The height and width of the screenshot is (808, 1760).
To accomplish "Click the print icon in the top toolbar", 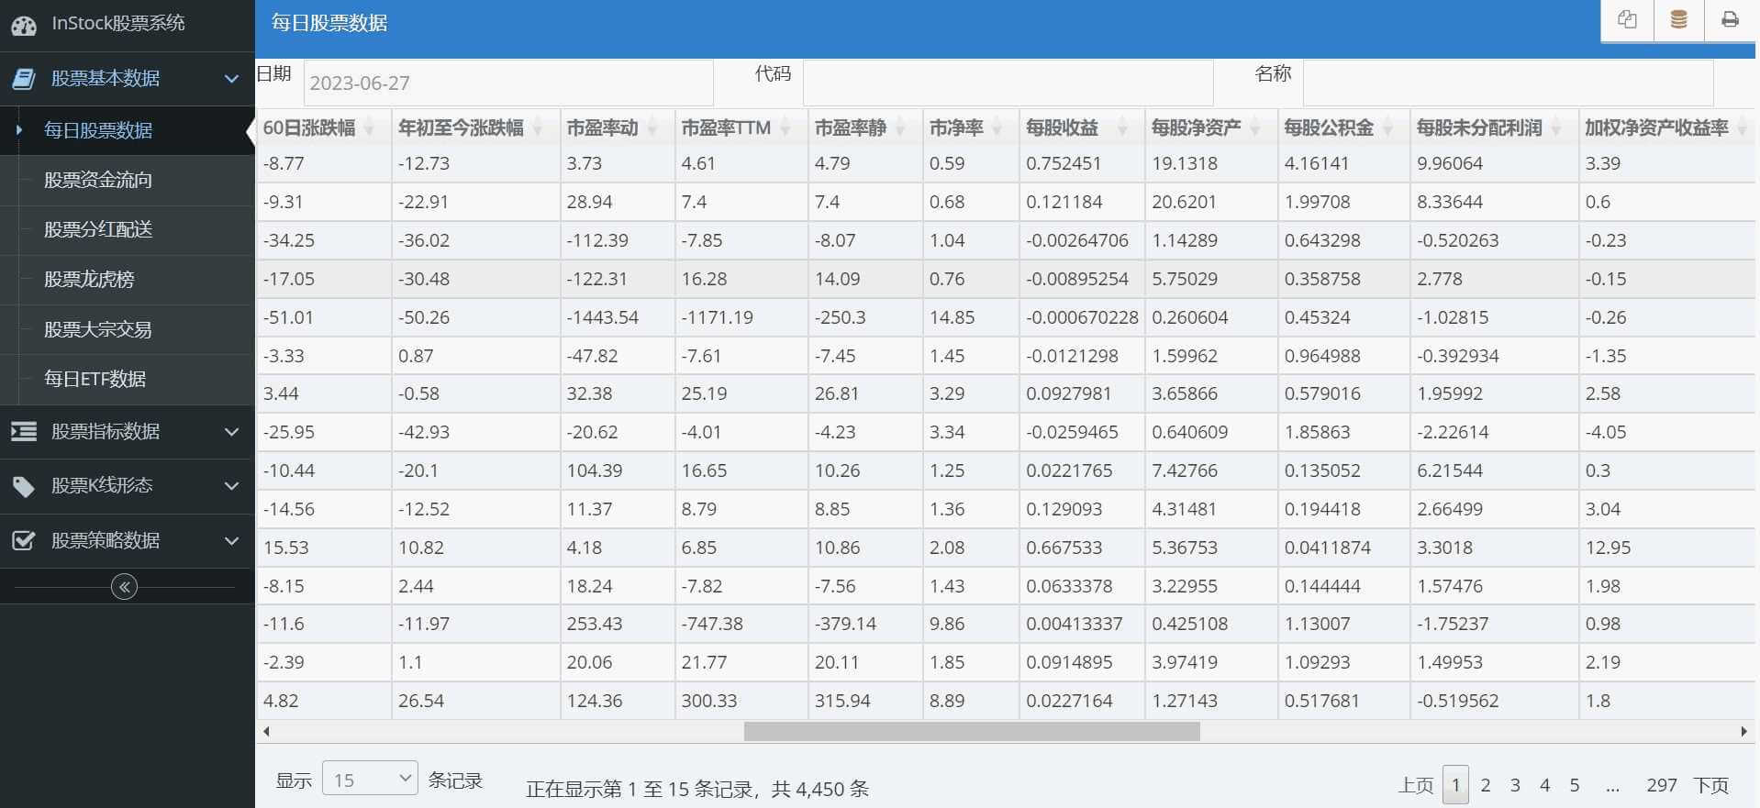I will click(1730, 19).
